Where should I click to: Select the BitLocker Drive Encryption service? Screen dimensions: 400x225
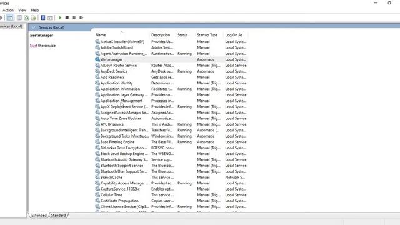coord(171,147)
